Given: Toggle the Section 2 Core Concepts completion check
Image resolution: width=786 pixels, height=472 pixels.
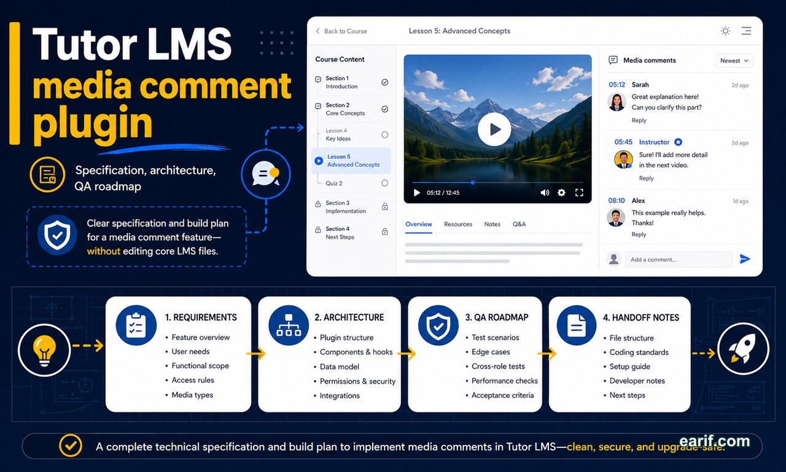Looking at the screenshot, I should tap(385, 109).
